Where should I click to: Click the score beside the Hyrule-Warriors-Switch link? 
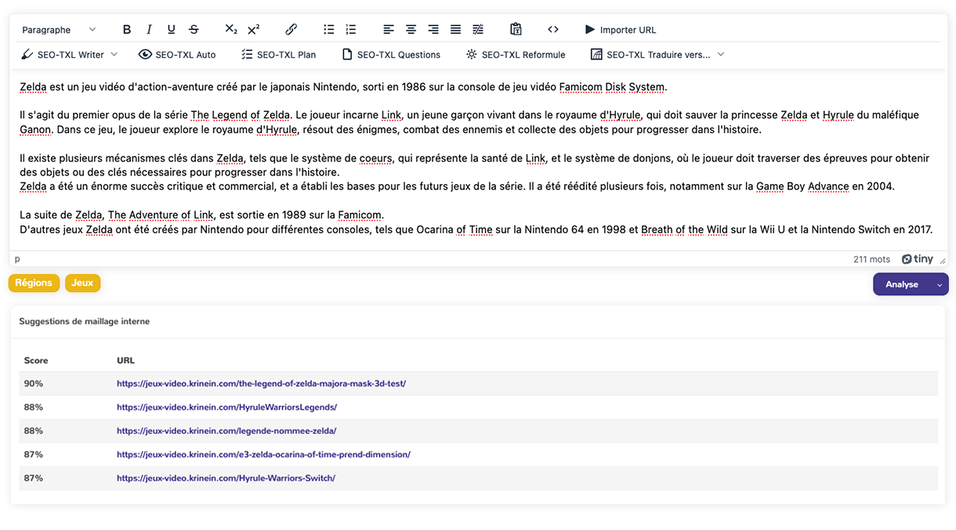tap(34, 478)
